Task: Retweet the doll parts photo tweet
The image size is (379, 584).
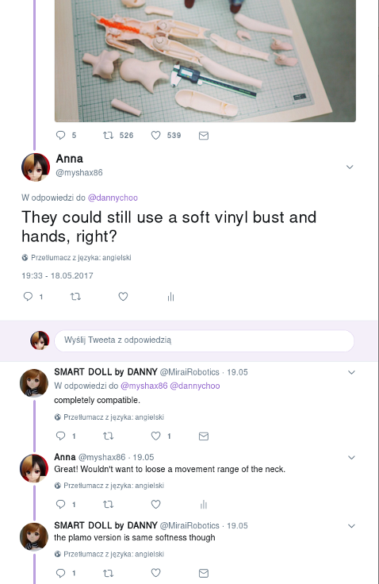Action: 108,135
